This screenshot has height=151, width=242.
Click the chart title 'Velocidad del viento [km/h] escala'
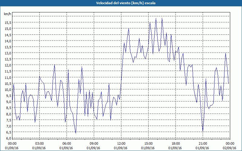[x=126, y=3]
